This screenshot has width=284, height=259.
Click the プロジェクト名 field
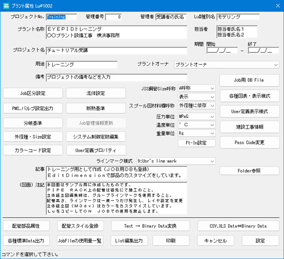click(x=117, y=51)
